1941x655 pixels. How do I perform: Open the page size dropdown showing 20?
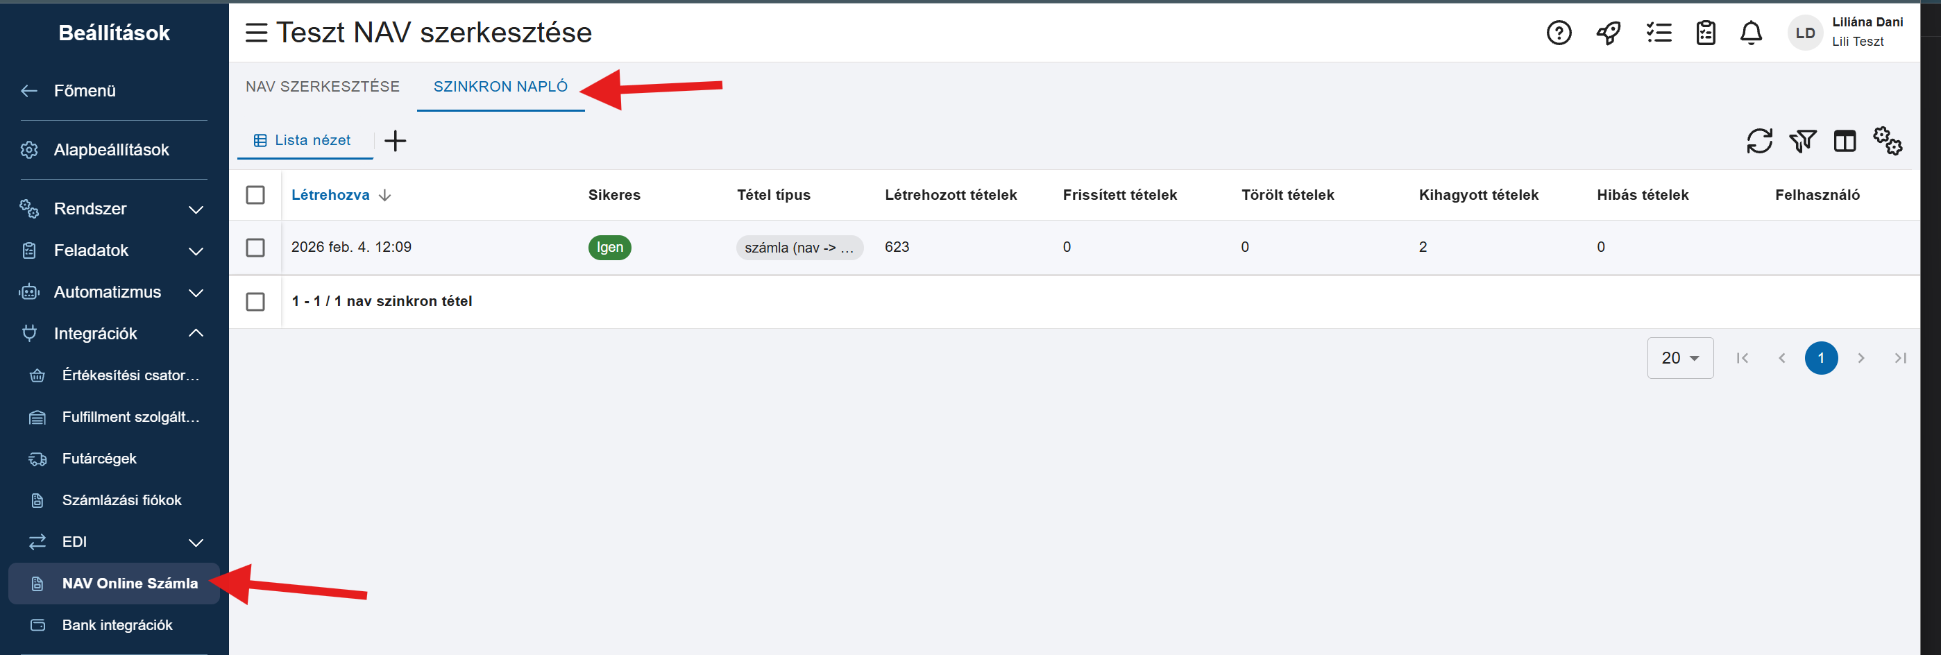click(1679, 358)
